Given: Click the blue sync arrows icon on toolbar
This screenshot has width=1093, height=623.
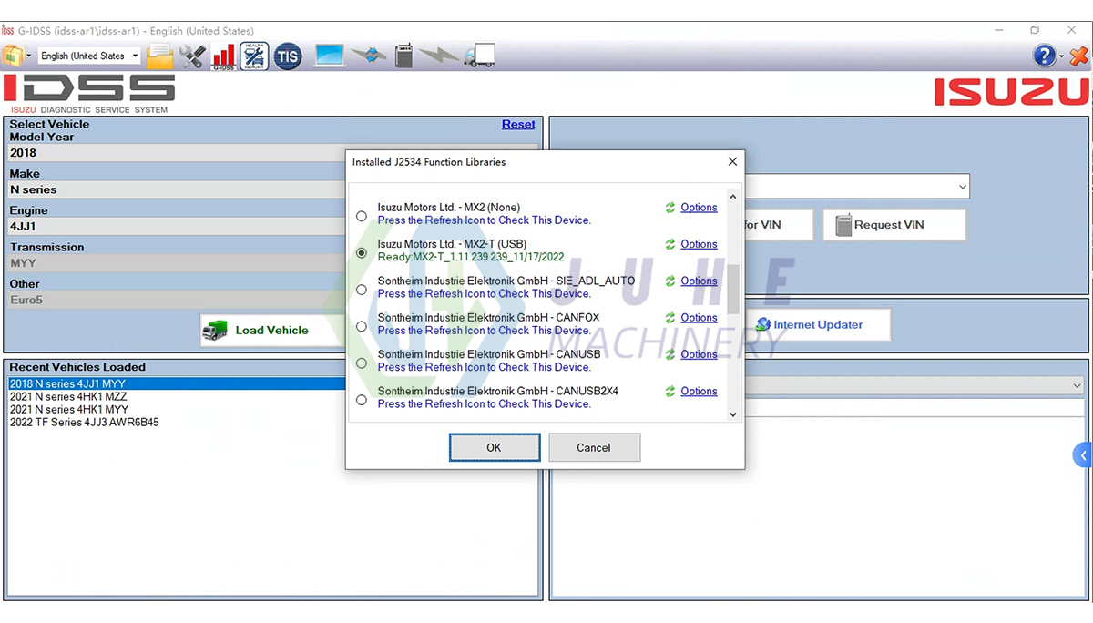Looking at the screenshot, I should click(x=368, y=56).
